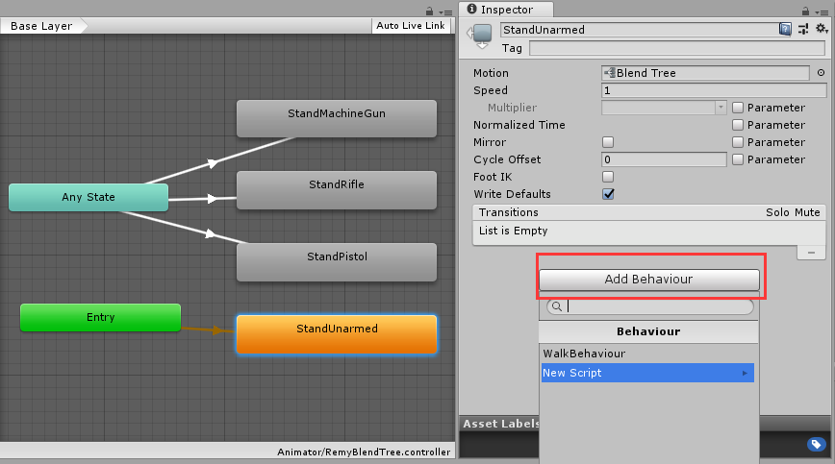Select the transition arrow to StandRifle
The width and height of the screenshot is (835, 464).
pos(212,199)
